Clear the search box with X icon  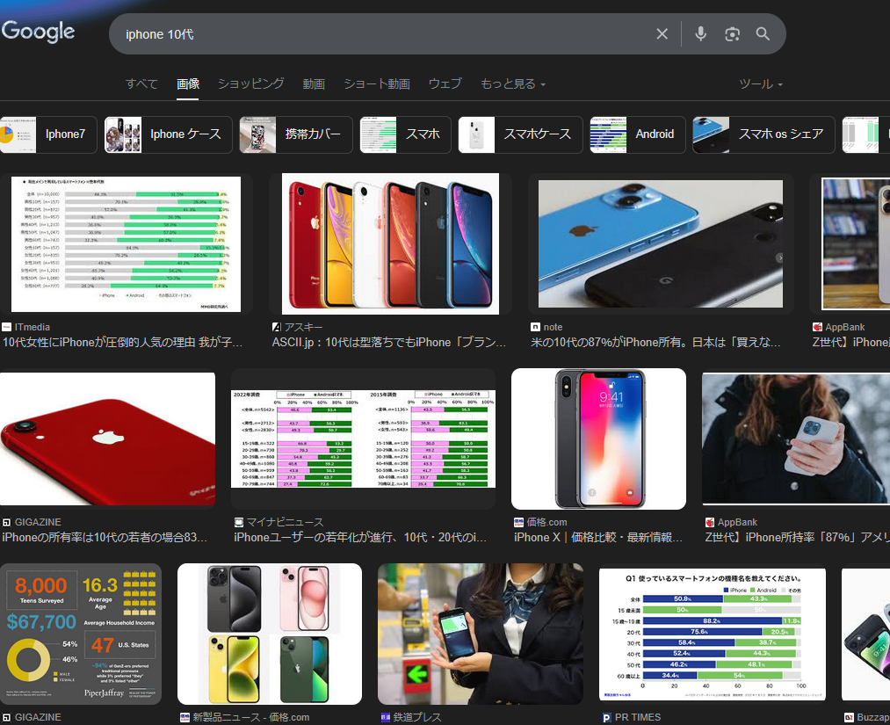click(x=662, y=34)
